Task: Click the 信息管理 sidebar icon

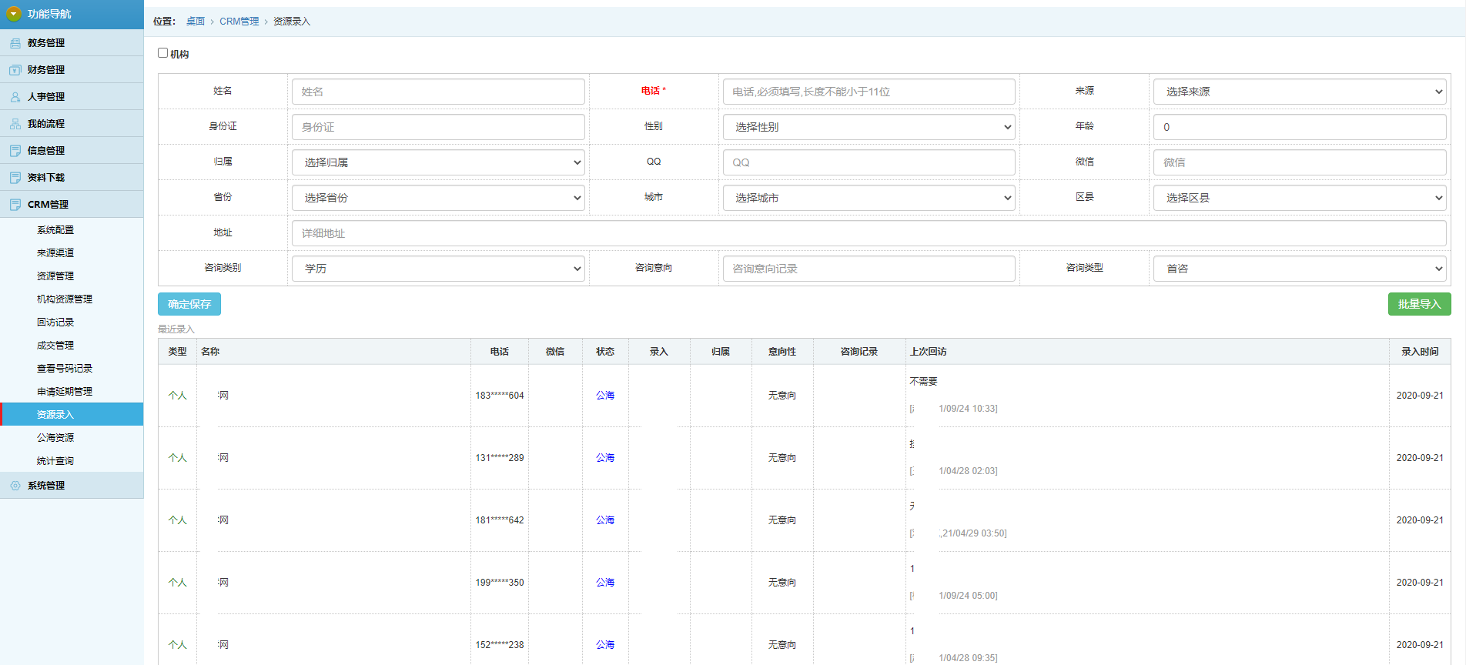Action: point(15,151)
